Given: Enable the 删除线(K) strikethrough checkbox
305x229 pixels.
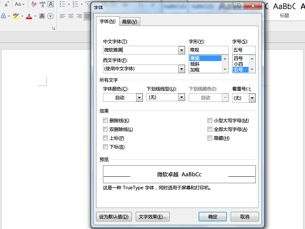Looking at the screenshot, I should coord(106,121).
